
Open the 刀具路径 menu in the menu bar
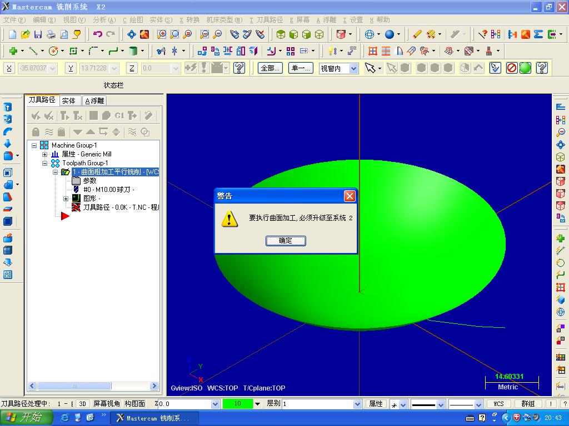tap(266, 20)
